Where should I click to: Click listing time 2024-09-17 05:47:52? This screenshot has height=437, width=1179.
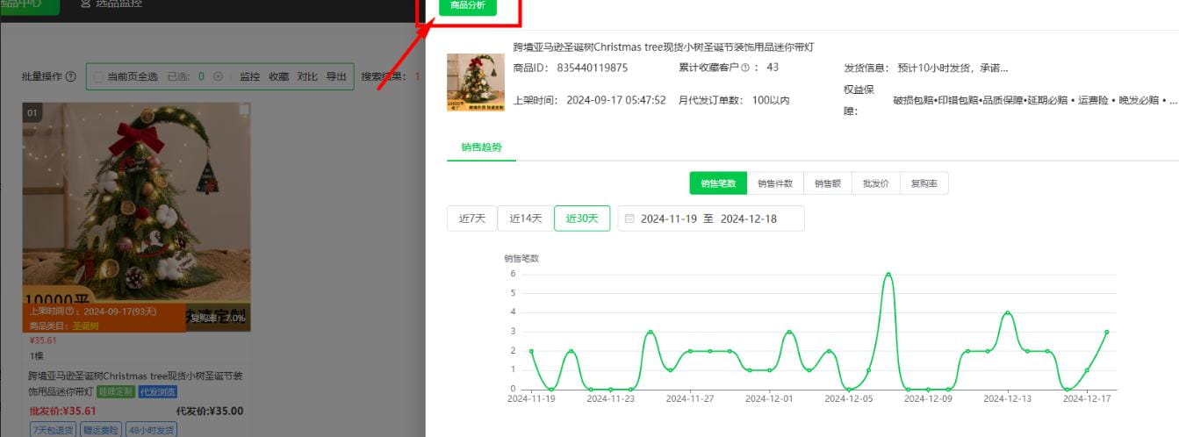click(616, 100)
